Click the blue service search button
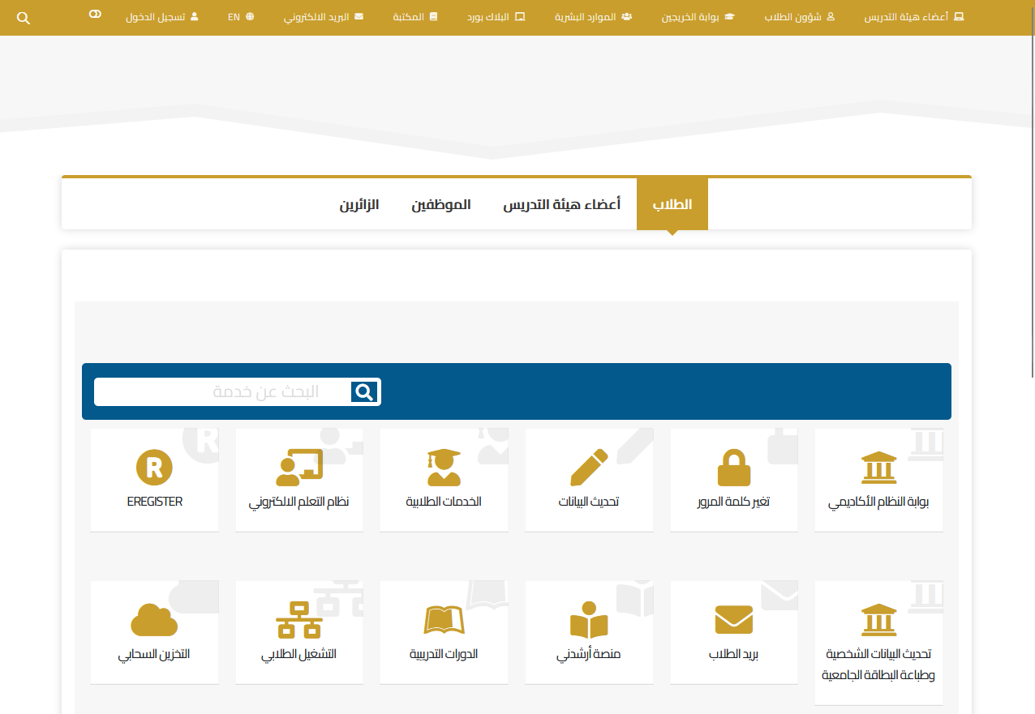Image resolution: width=1035 pixels, height=714 pixels. point(364,392)
